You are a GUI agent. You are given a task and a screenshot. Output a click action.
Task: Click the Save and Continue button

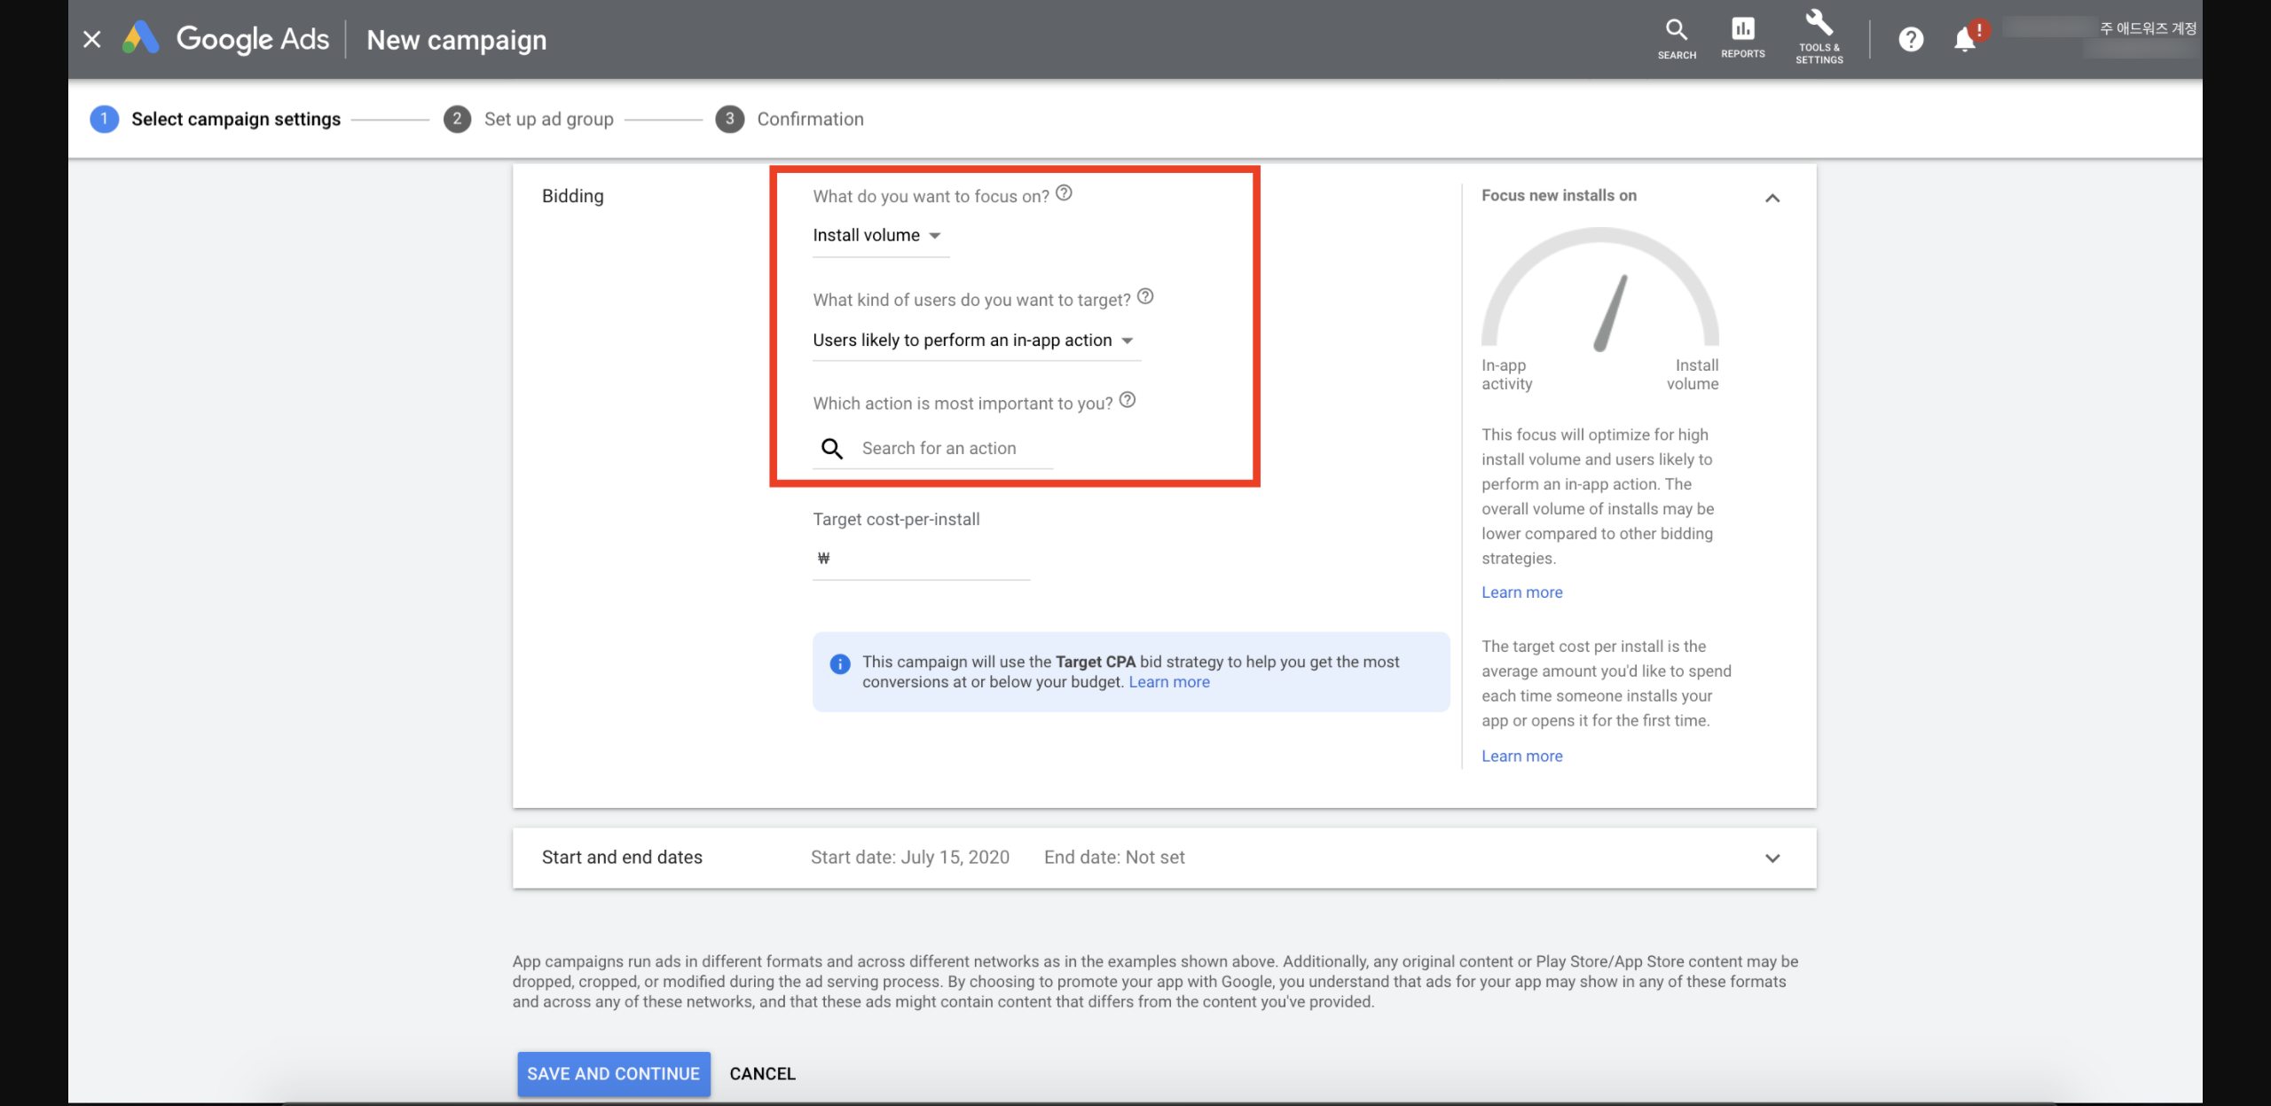[613, 1074]
